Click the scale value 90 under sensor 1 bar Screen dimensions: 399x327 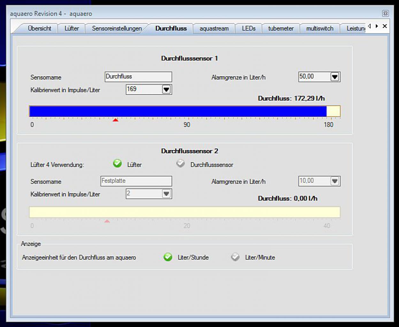tap(187, 125)
